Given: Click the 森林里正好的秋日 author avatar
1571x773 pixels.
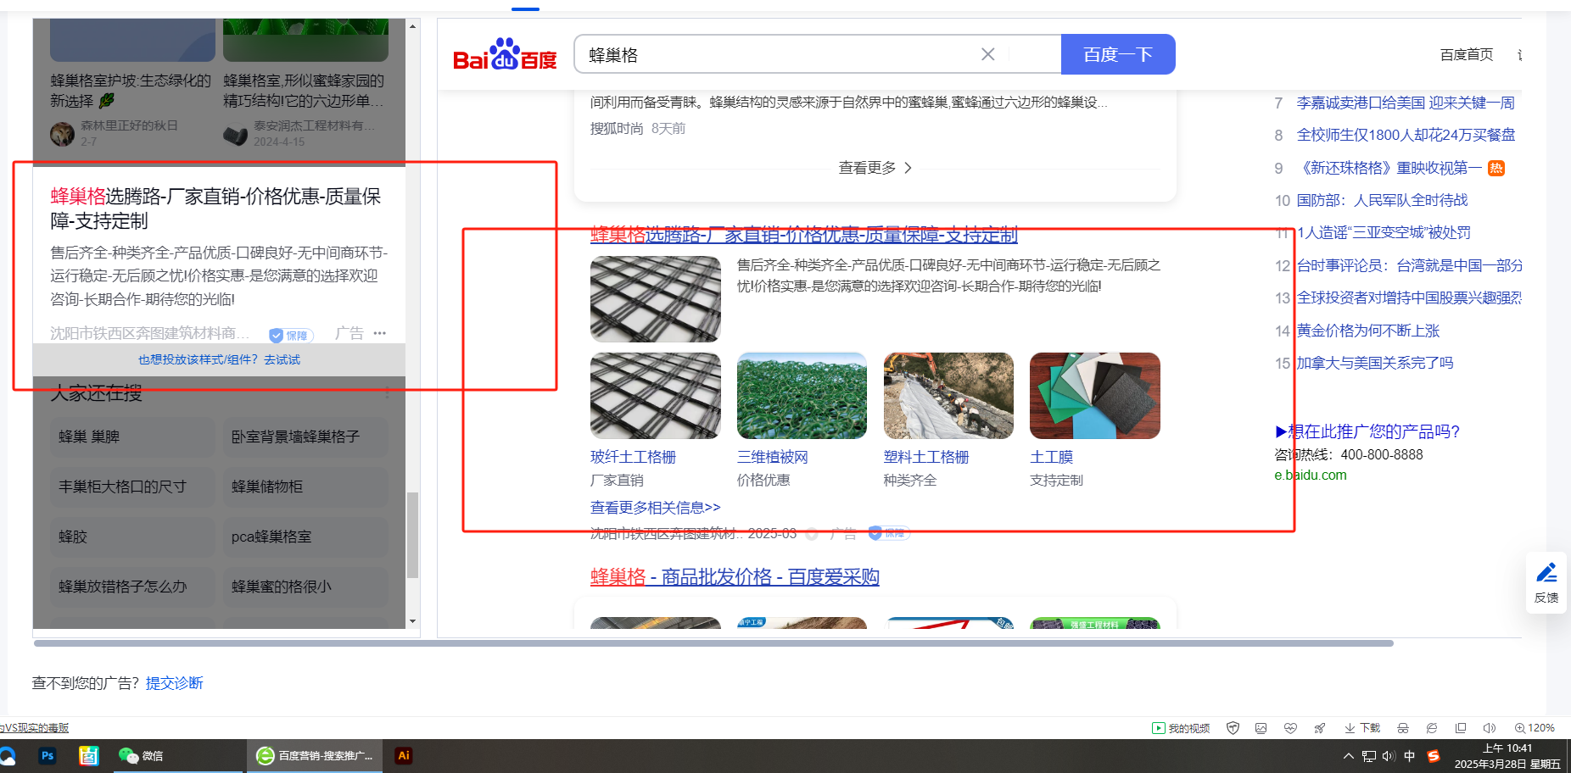Looking at the screenshot, I should click(x=62, y=134).
